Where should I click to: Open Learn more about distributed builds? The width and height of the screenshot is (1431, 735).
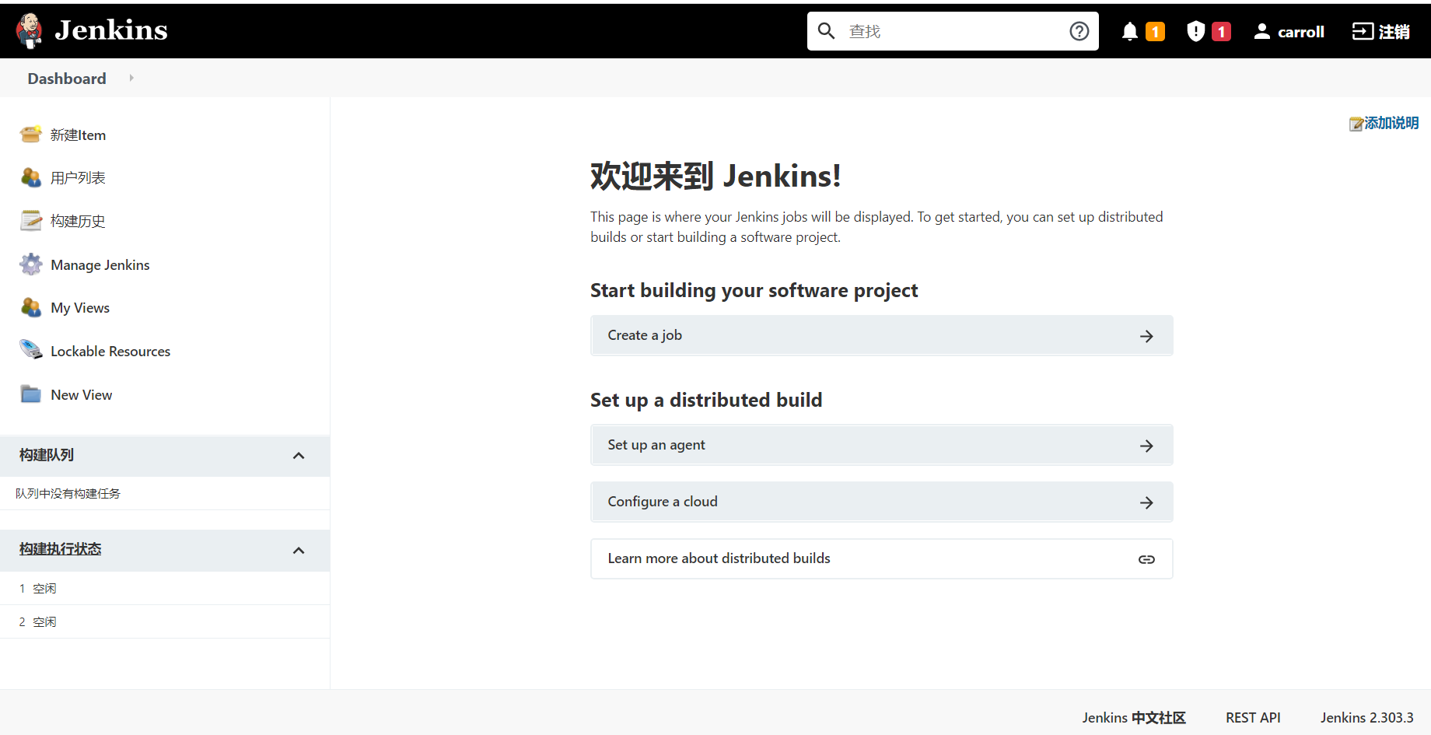pyautogui.click(x=882, y=558)
